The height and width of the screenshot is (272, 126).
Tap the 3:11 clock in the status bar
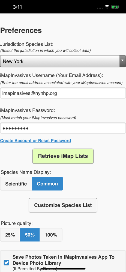[x=17, y=7]
